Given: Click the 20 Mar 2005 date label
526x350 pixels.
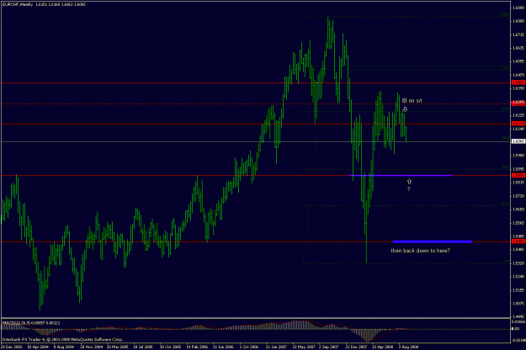Looking at the screenshot, I should (x=118, y=347).
